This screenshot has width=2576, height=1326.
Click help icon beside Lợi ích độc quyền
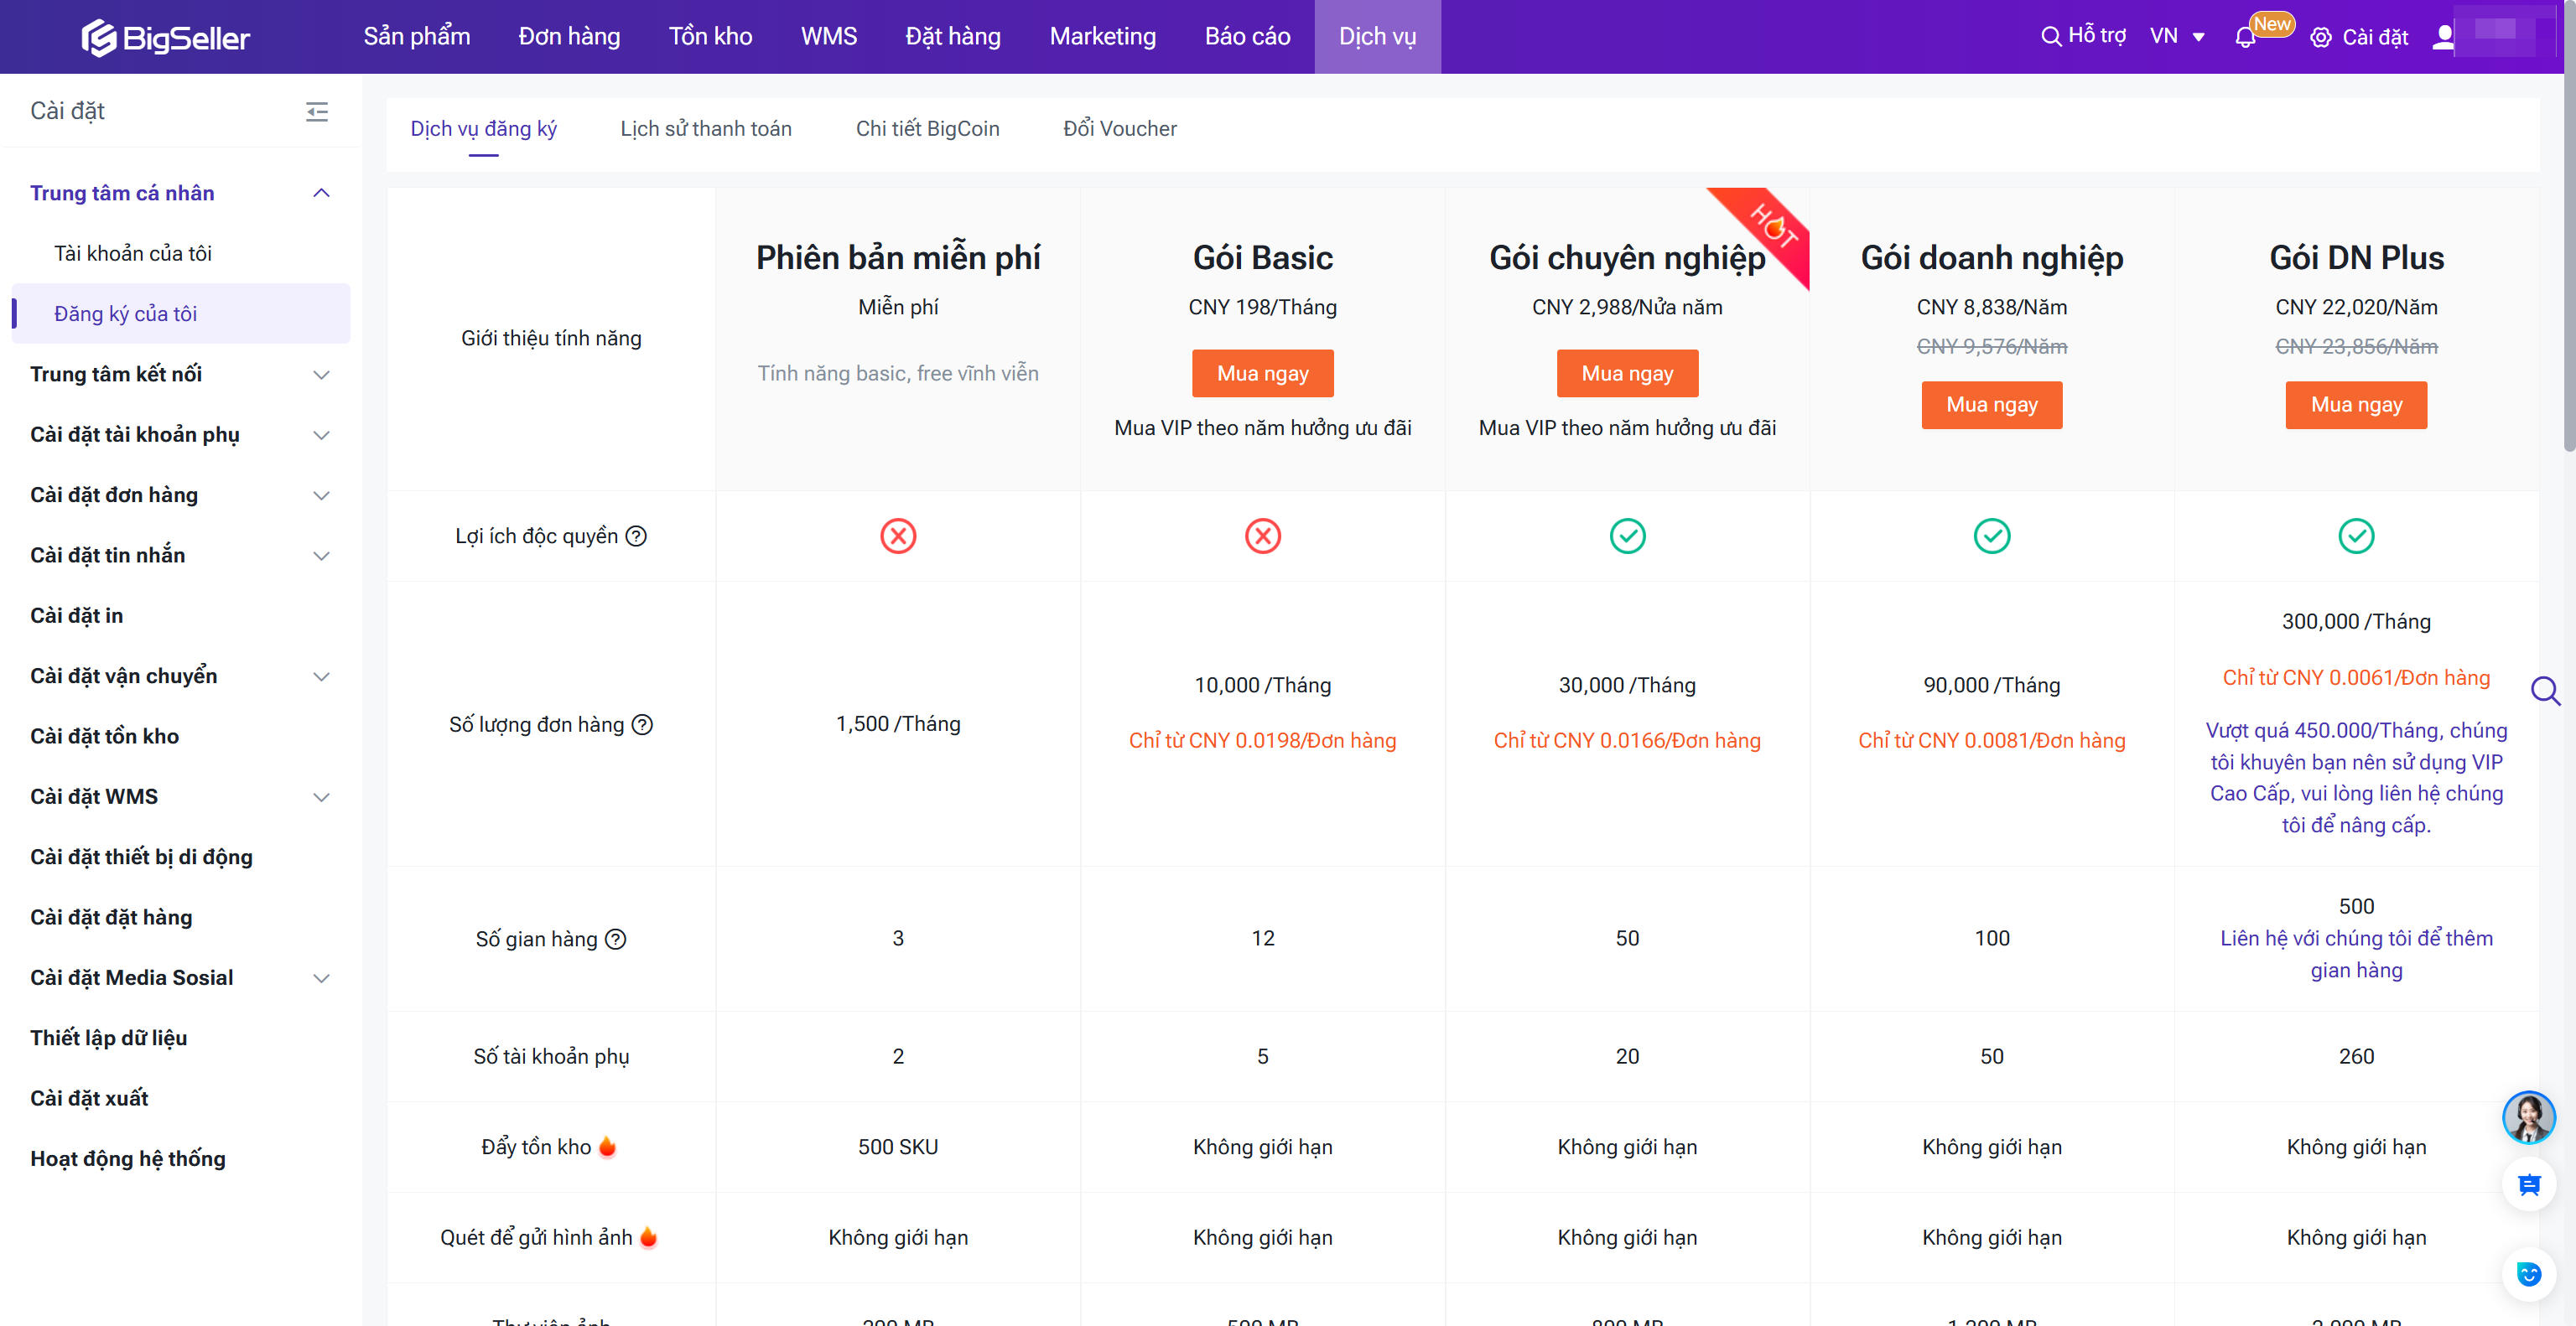point(636,536)
